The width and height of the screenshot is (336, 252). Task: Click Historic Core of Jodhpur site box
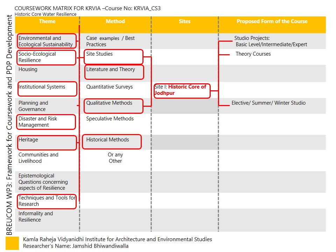tap(182, 90)
